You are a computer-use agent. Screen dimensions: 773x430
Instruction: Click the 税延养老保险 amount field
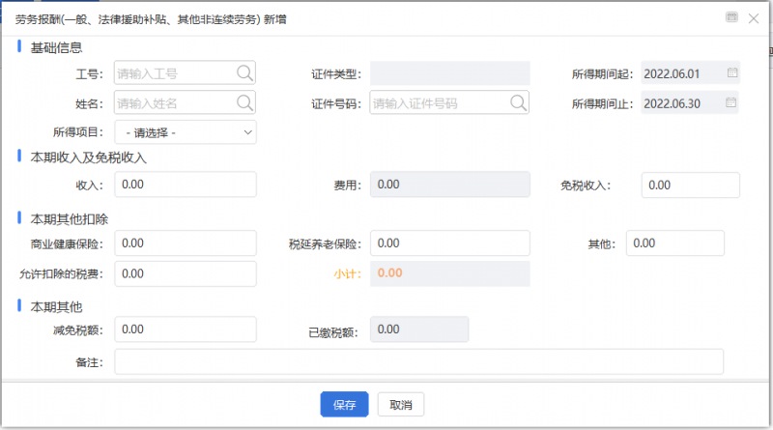pyautogui.click(x=450, y=244)
